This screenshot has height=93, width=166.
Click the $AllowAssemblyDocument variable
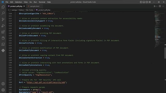click(30, 28)
